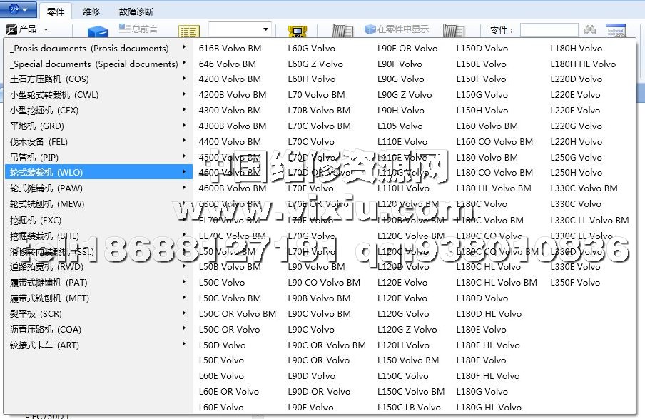Screen dimensions: 645x419
Task: Switch to the 故障诊断 tab
Action: pos(136,11)
